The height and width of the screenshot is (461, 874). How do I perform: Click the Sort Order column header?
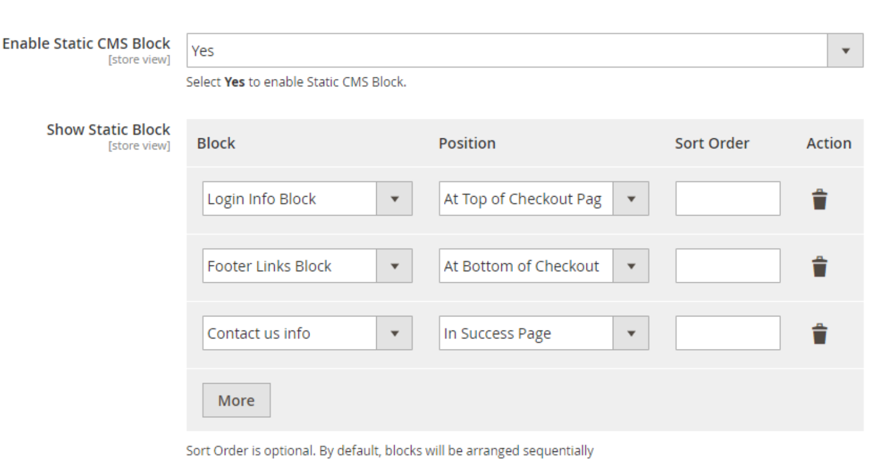(711, 143)
